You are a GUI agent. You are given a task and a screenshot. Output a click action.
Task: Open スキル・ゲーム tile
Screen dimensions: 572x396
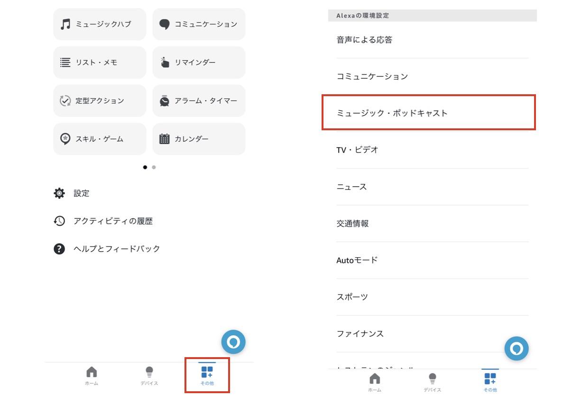(x=100, y=139)
